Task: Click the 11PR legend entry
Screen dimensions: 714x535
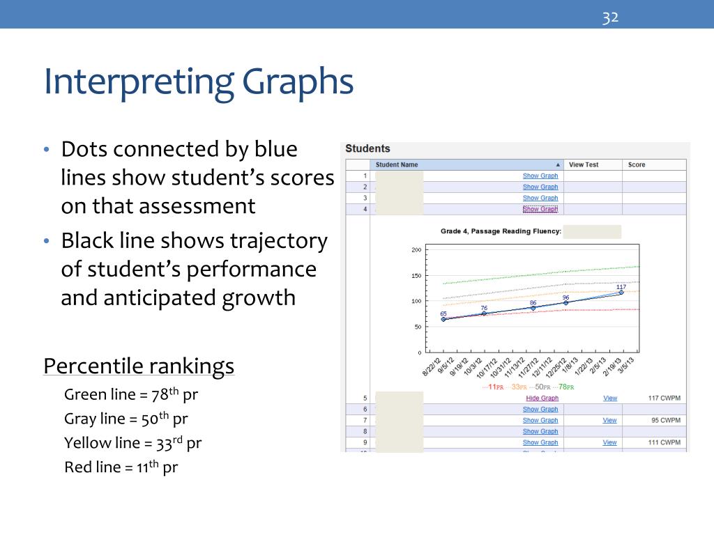Action: [x=493, y=387]
